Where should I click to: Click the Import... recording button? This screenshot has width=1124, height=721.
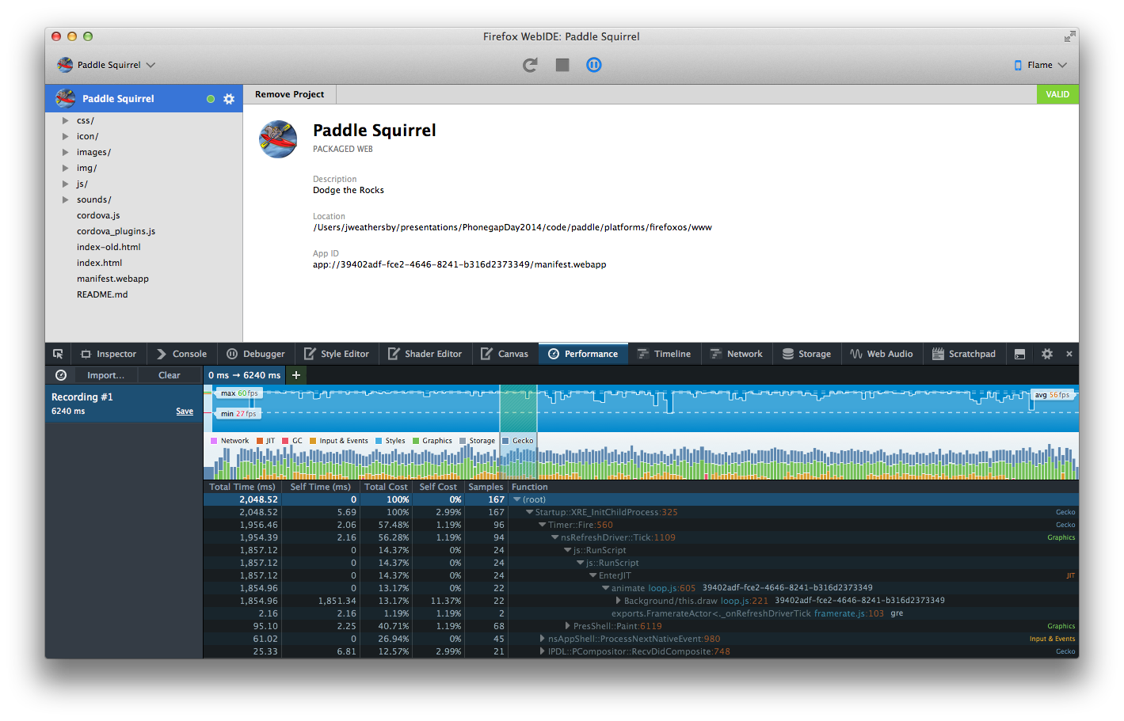point(106,375)
